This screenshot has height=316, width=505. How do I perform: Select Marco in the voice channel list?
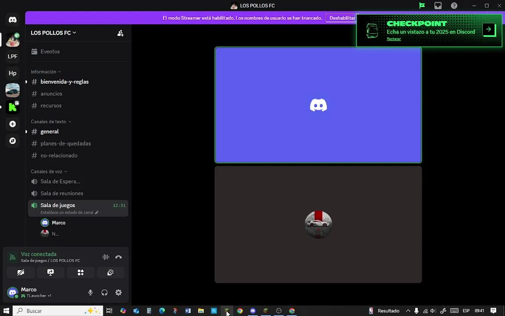tap(83, 223)
